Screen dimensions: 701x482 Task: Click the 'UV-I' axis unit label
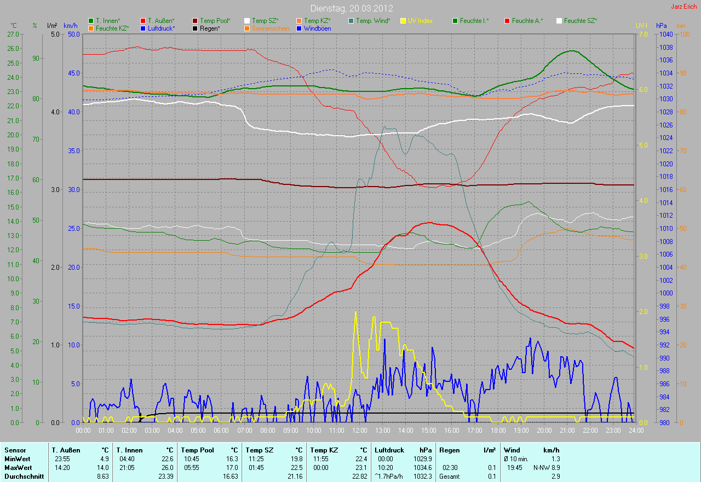(x=641, y=26)
